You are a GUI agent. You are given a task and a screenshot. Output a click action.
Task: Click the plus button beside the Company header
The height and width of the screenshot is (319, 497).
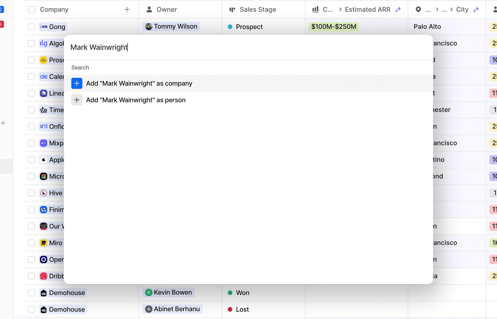(x=127, y=9)
